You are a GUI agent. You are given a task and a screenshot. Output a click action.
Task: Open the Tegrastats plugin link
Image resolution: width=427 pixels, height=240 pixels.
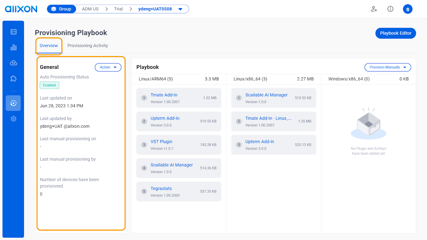click(161, 189)
